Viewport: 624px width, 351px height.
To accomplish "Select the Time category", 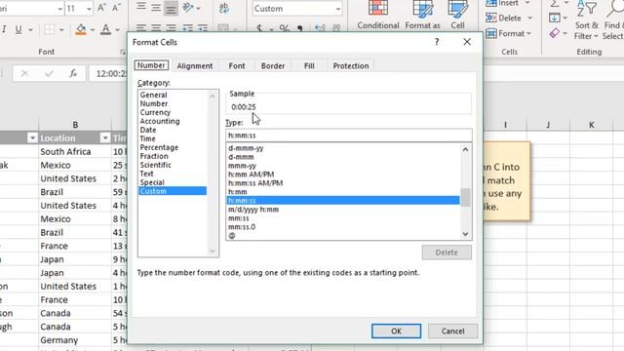I will (147, 138).
